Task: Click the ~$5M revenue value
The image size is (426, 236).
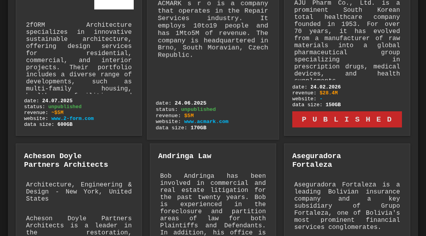Action: point(57,112)
